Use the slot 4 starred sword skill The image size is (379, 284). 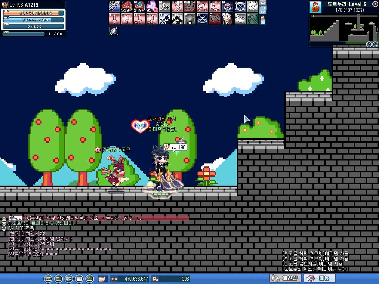pos(152,19)
